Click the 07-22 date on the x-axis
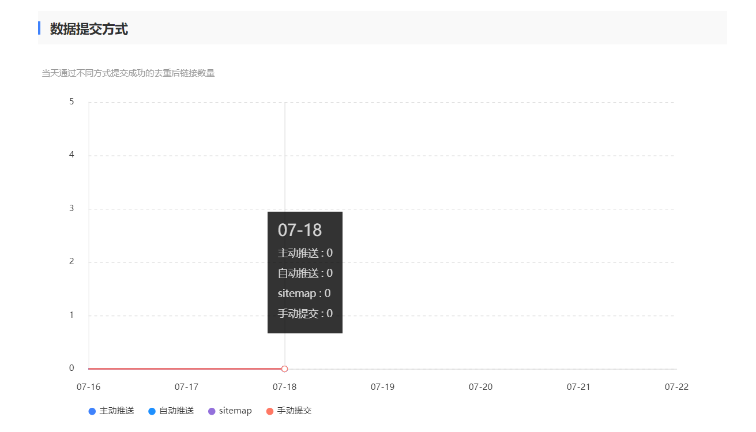 click(676, 387)
